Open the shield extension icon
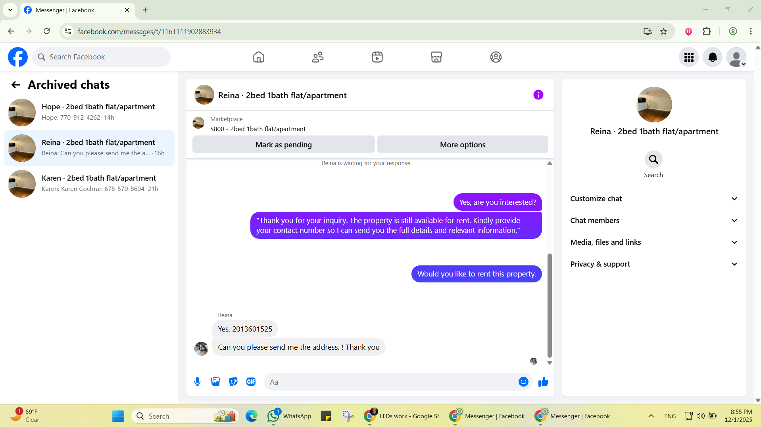761x427 pixels. pyautogui.click(x=688, y=31)
